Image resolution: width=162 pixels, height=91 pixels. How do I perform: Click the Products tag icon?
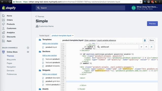pyautogui.click(x=3, y=24)
